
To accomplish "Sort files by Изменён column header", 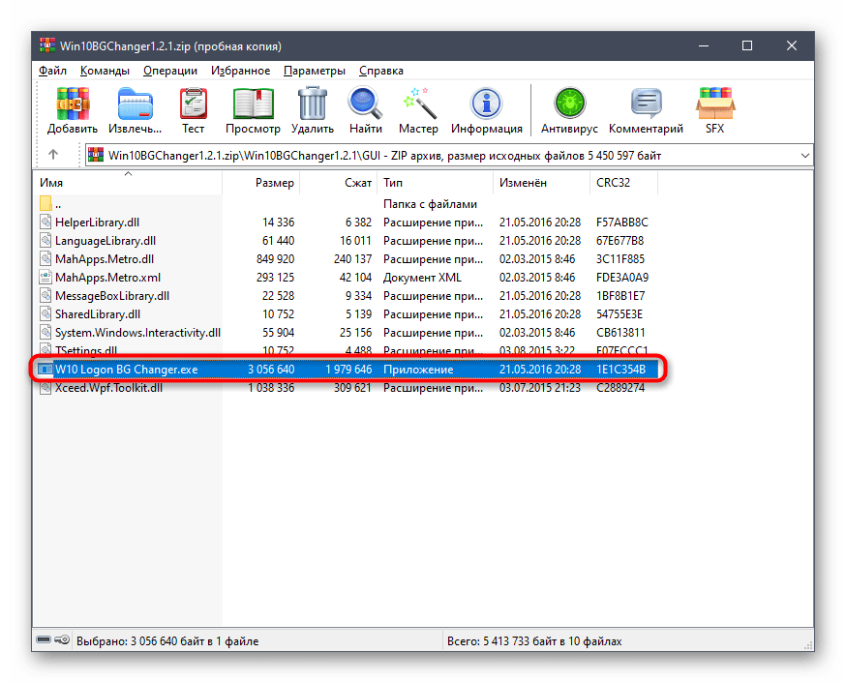I will (x=523, y=182).
